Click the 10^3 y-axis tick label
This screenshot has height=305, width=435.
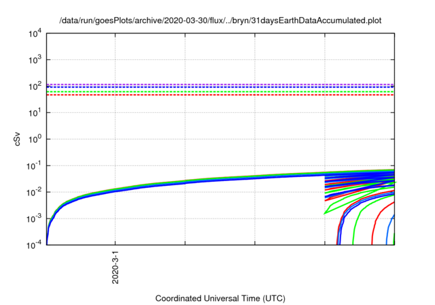[35, 60]
